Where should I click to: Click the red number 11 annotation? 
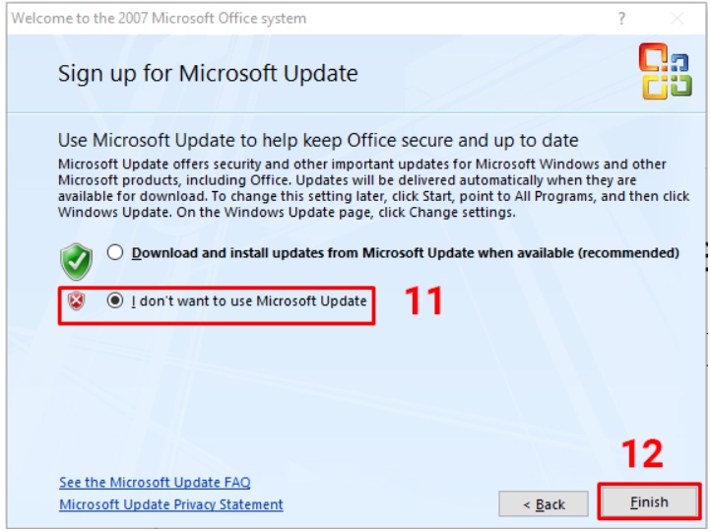coord(424,300)
